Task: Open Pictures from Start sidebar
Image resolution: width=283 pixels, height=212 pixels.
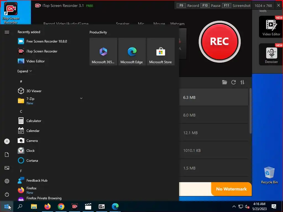Action: click(7, 168)
